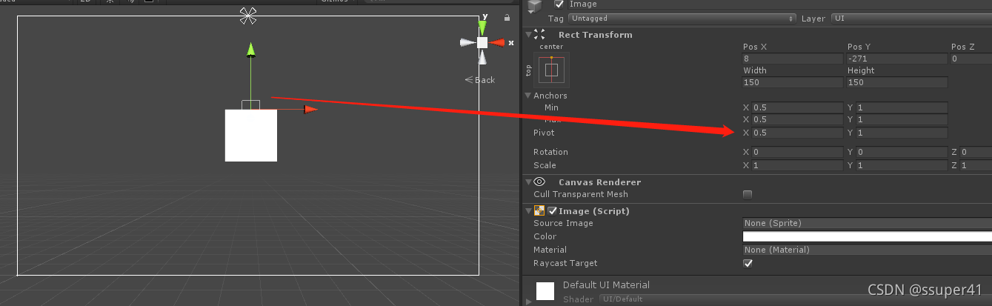Click the Color swatch of Image component
The height and width of the screenshot is (306, 992).
pyautogui.click(x=868, y=237)
